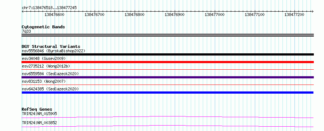
Task: Select the magenta TRIM24 NM_015905 transcript line
Action: click(x=167, y=117)
